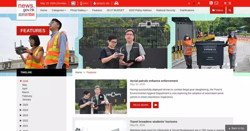
Task: Select the large font size A
Action: tap(199, 3)
